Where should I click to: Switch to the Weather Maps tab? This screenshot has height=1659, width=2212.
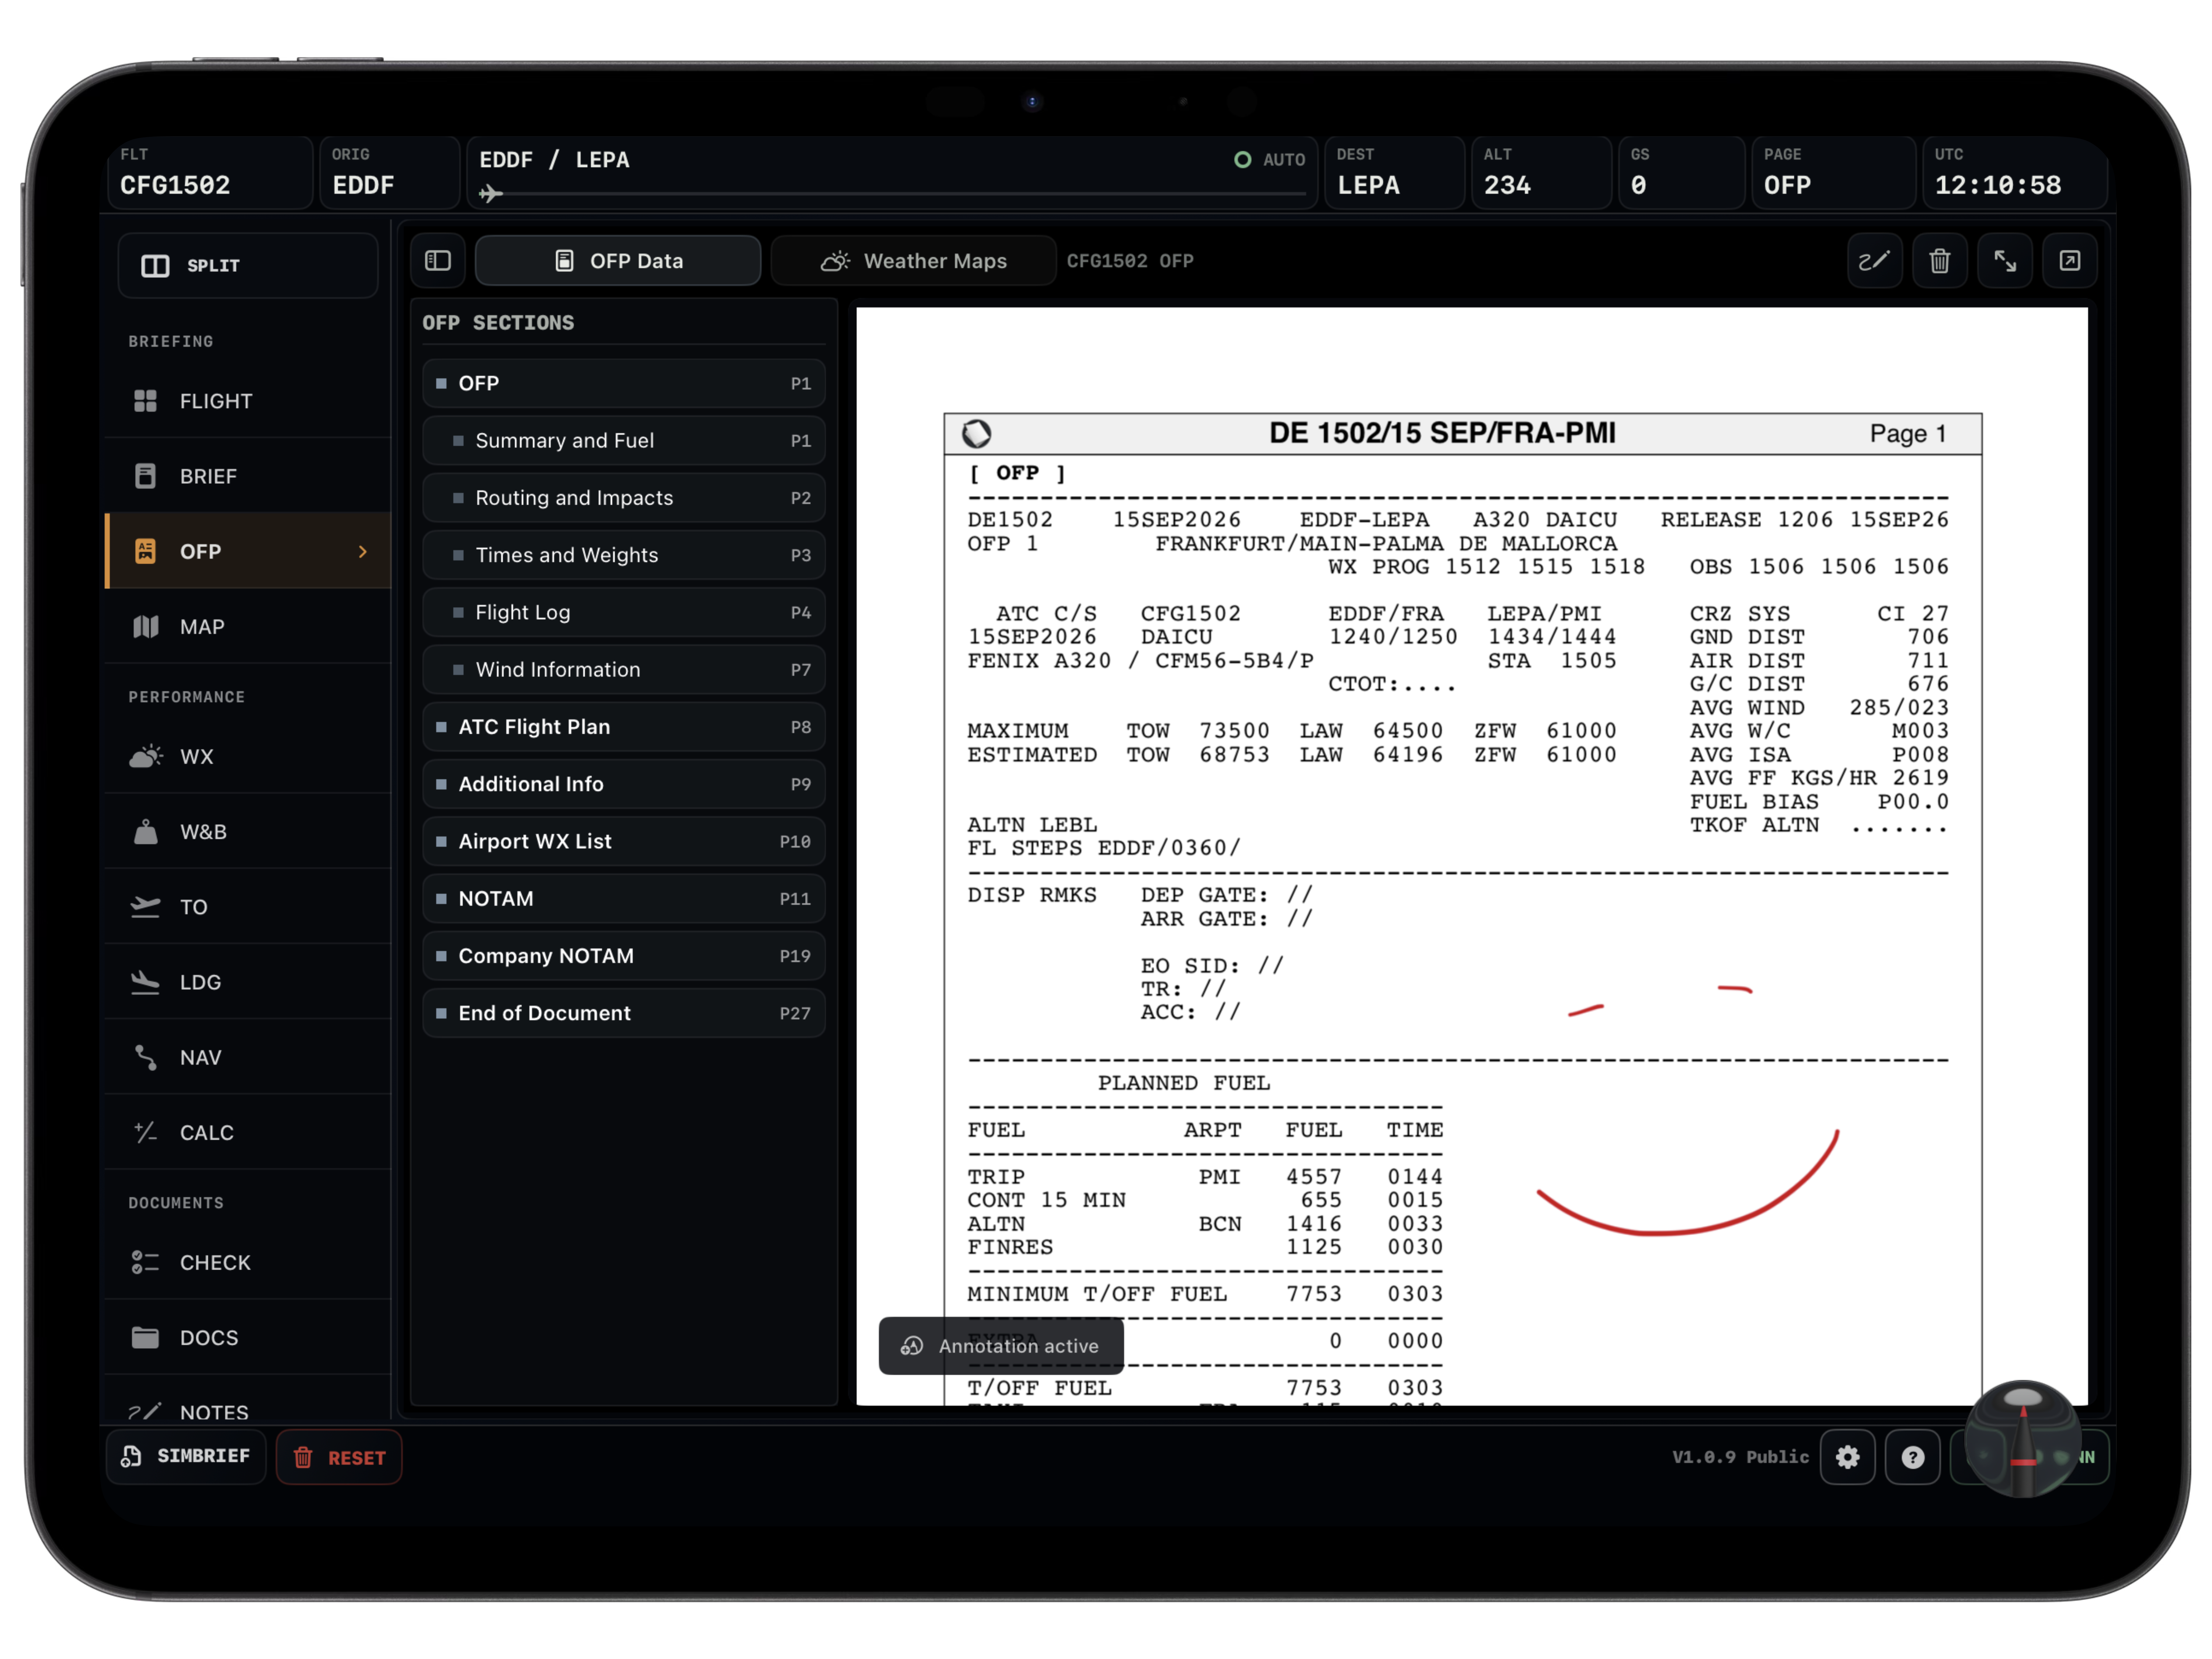pos(914,261)
